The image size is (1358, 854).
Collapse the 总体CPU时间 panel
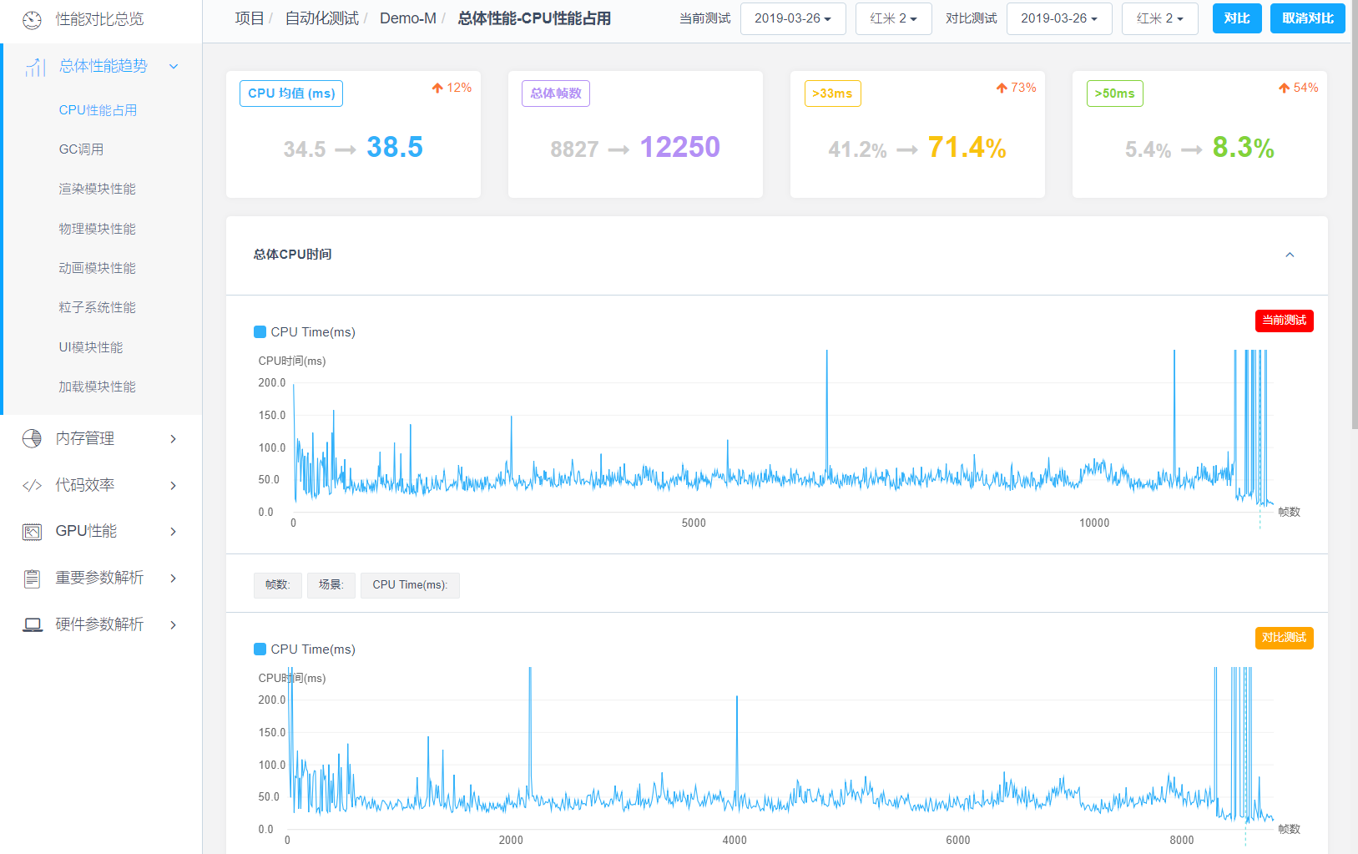coord(1290,255)
